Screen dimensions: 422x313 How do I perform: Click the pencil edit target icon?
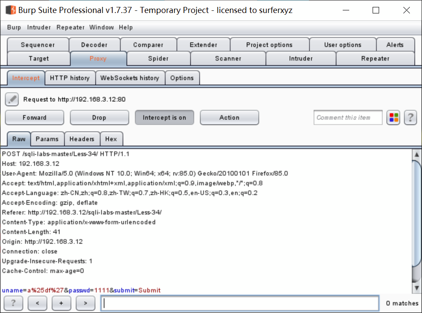(x=12, y=100)
